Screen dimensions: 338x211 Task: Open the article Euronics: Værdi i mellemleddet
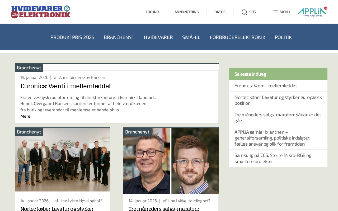click(x=65, y=86)
